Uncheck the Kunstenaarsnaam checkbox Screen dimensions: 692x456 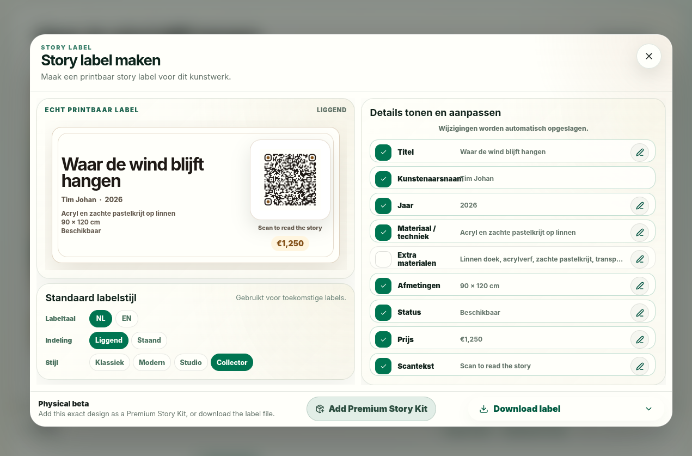point(383,179)
